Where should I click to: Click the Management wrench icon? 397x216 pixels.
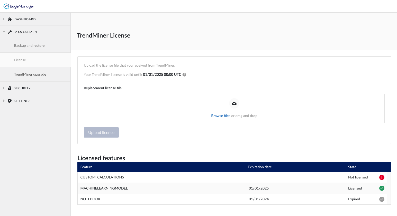point(10,32)
